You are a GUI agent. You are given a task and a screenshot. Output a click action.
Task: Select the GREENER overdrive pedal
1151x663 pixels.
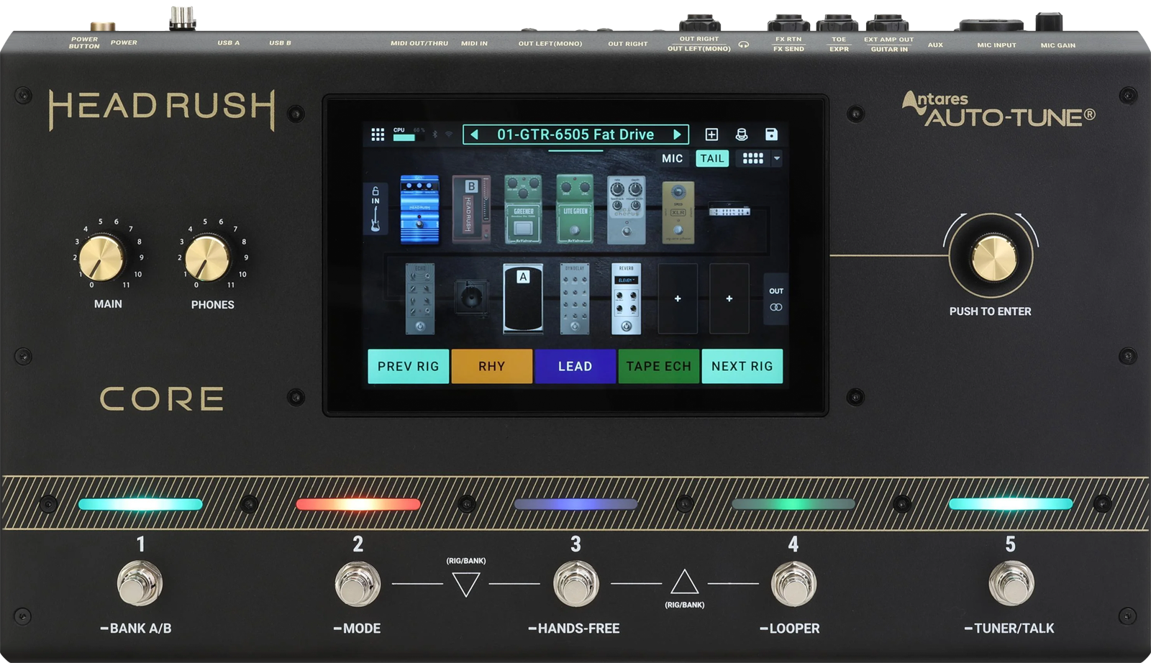[x=523, y=209]
